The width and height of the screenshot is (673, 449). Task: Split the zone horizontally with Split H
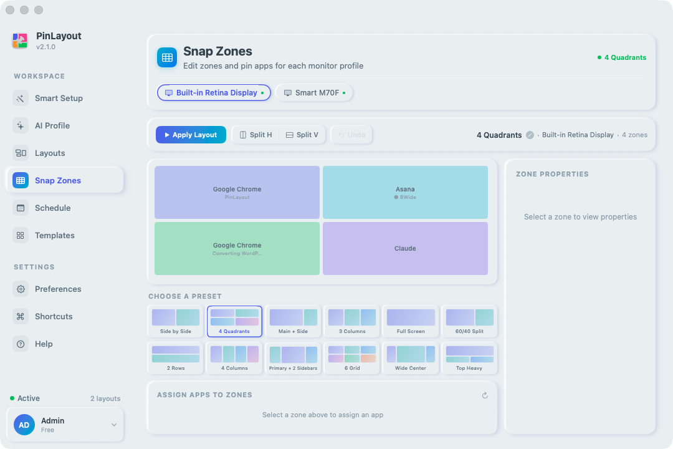(x=256, y=135)
